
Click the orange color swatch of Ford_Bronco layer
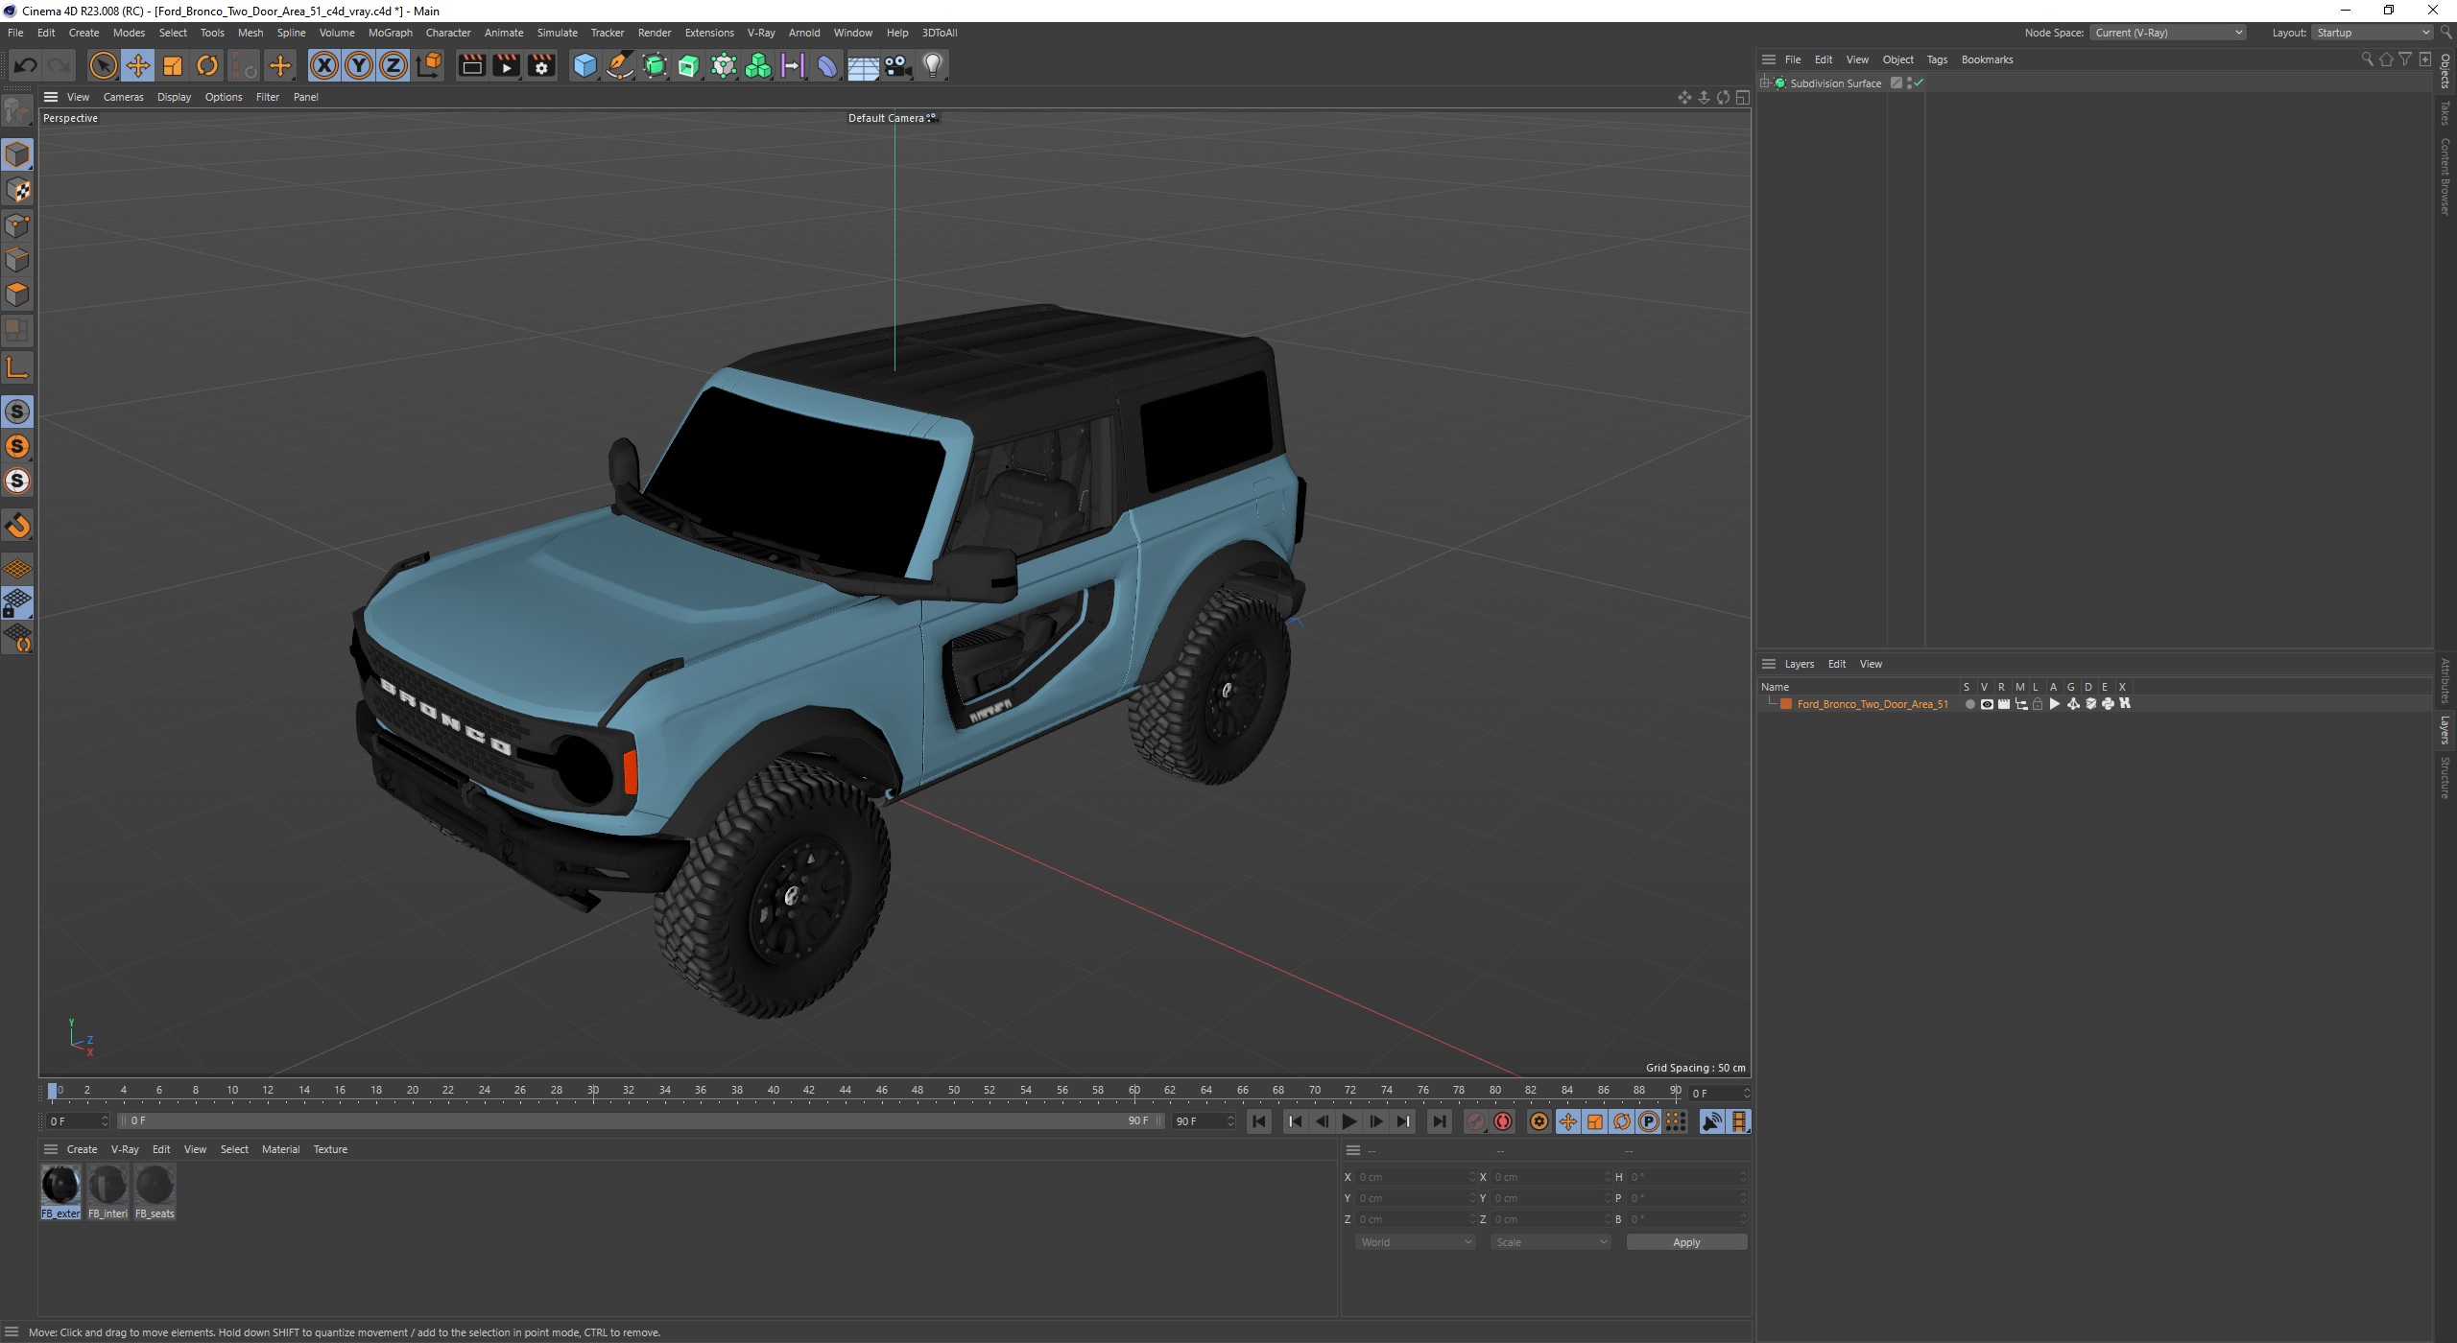tap(1786, 704)
